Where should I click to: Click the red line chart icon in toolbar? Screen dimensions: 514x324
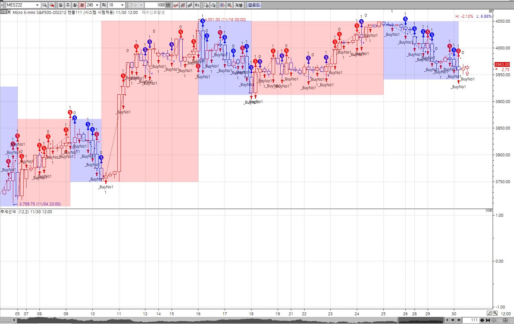click(176, 5)
